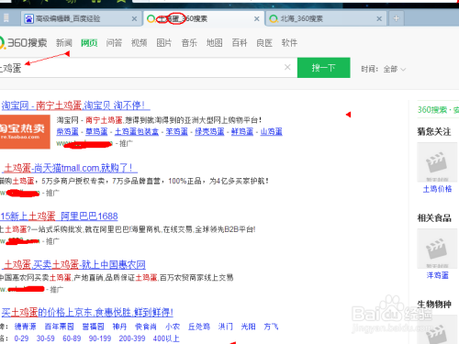This screenshot has width=459, height=344.
Task: Open the 鲜鸡蛋 sub-link
Action: coord(242,132)
